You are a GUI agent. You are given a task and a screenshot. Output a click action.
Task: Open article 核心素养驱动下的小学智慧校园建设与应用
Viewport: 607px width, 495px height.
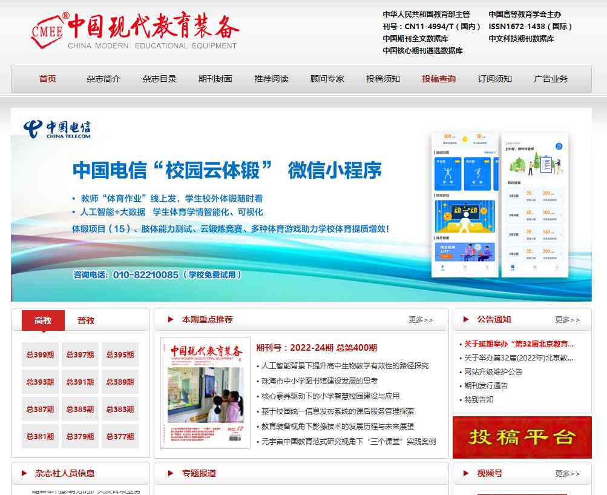click(330, 396)
